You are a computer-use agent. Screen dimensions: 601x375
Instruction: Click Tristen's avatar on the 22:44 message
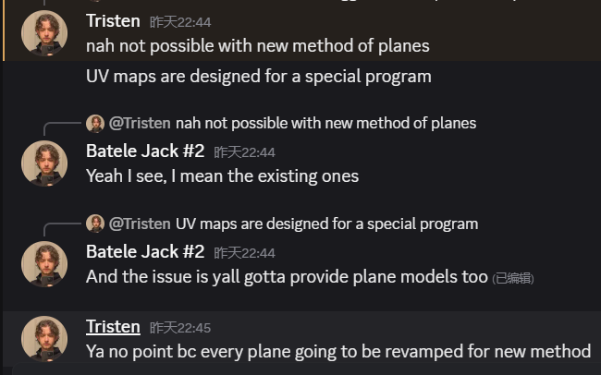click(x=44, y=33)
